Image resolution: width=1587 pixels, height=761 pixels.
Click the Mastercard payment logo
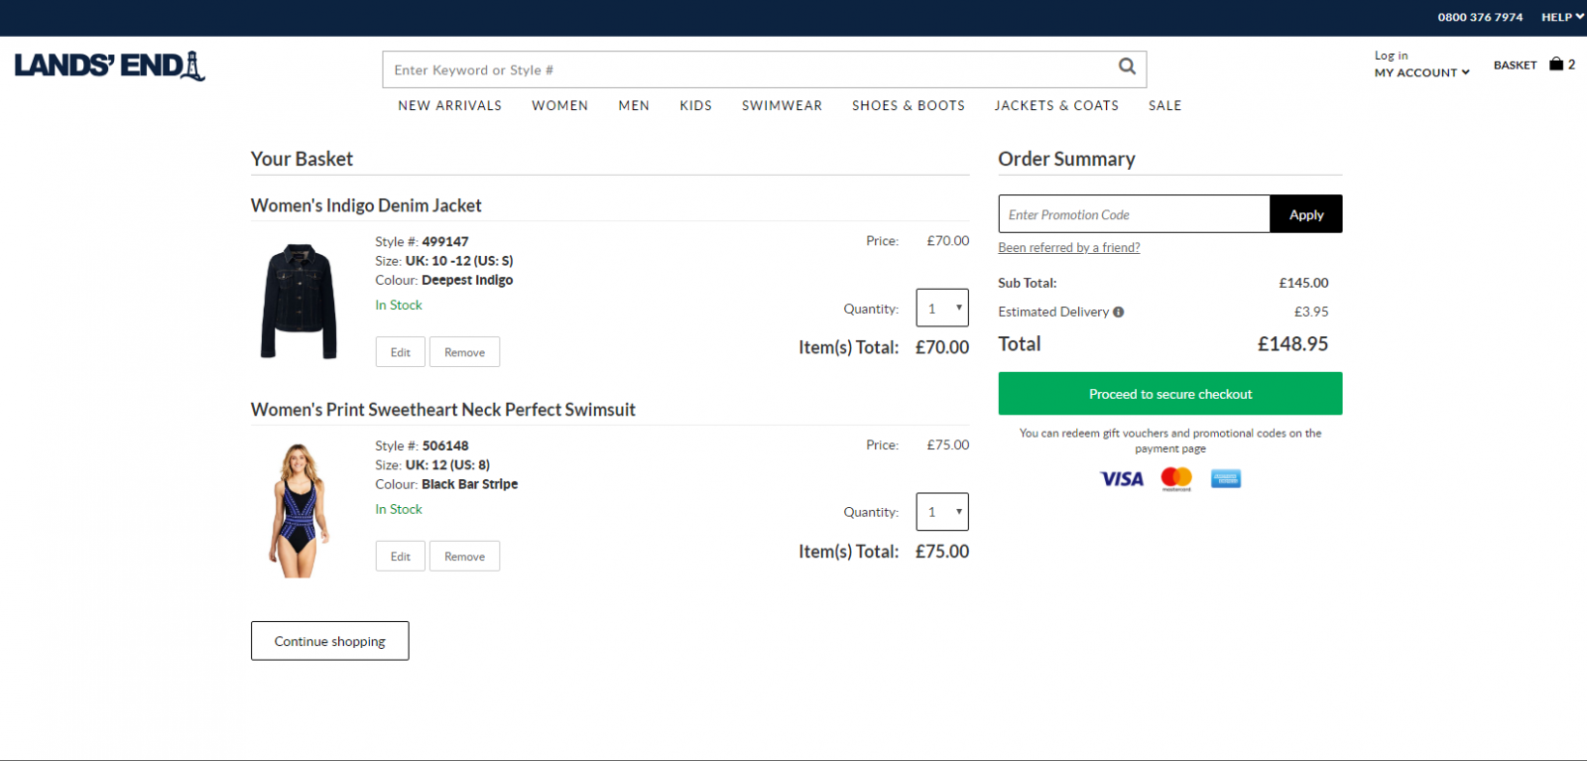[x=1176, y=479]
